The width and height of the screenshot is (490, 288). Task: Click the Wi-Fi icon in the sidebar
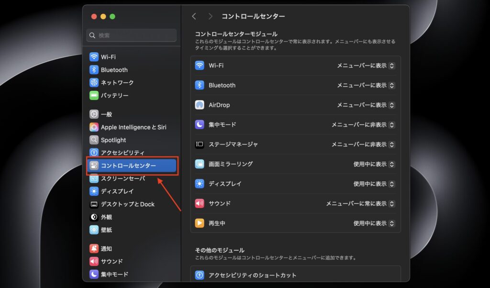(x=94, y=57)
